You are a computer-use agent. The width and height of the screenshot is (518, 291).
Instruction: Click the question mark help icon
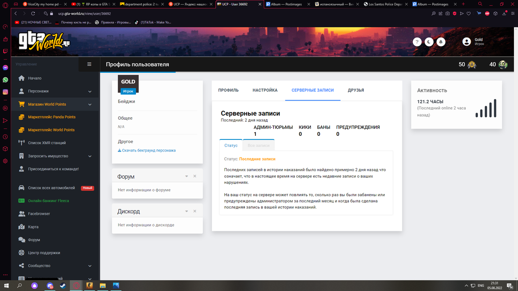click(417, 42)
